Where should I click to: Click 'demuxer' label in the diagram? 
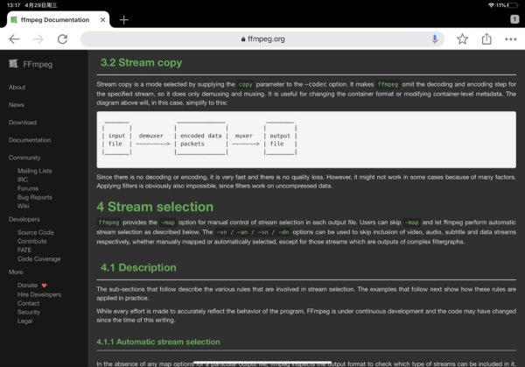151,136
